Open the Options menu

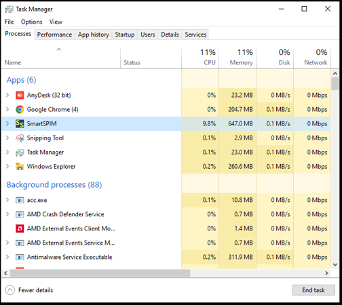31,22
